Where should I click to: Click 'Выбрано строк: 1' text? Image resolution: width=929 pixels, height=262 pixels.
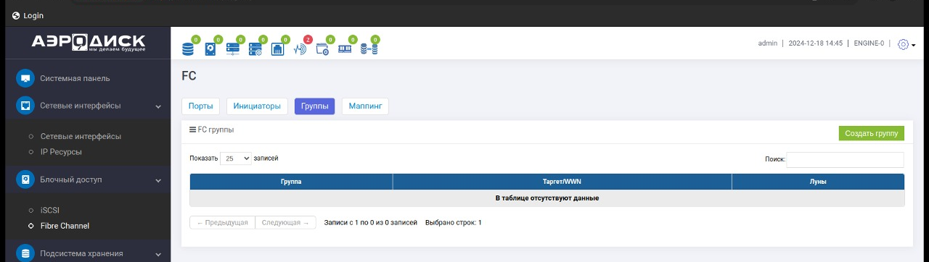(454, 223)
